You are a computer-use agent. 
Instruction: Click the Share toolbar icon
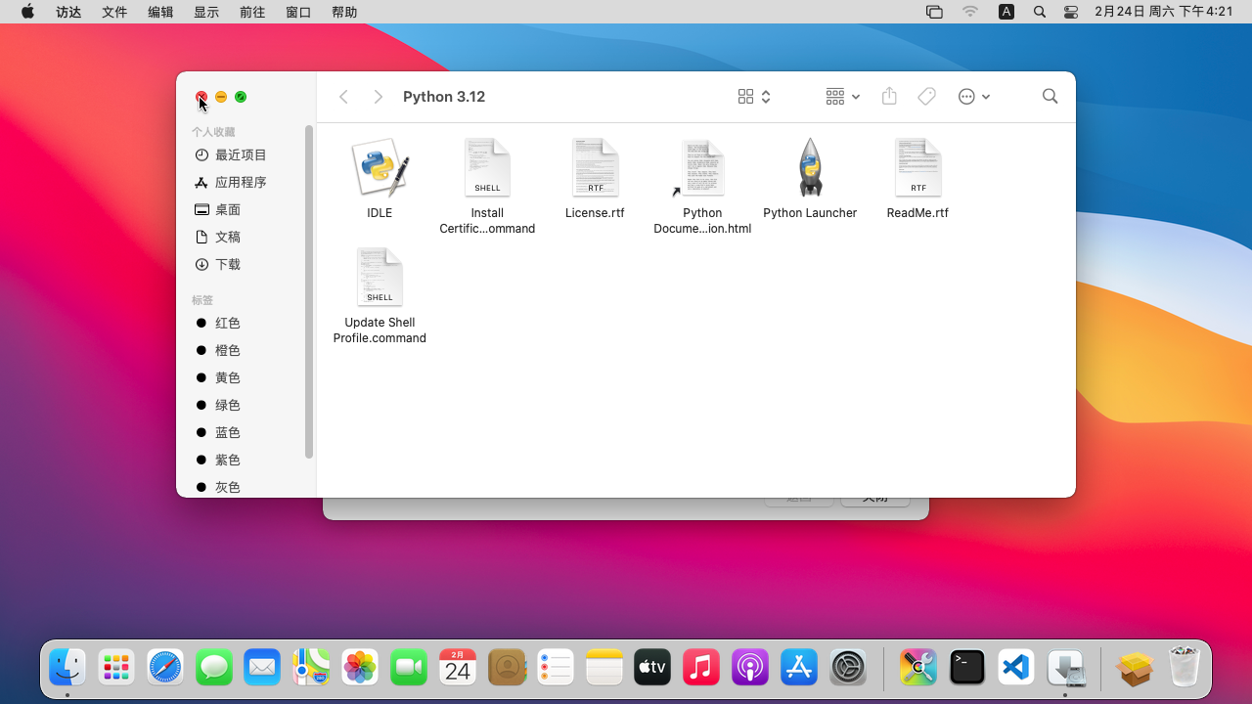coord(889,96)
